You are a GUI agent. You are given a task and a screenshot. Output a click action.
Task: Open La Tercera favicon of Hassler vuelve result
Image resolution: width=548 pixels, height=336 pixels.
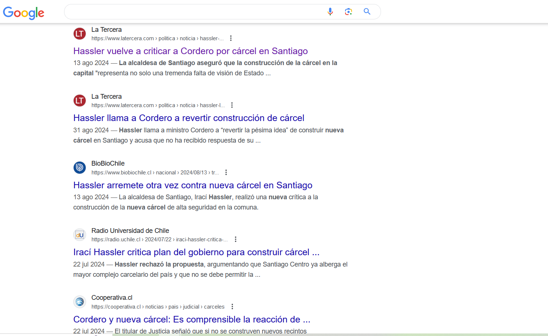pos(79,34)
